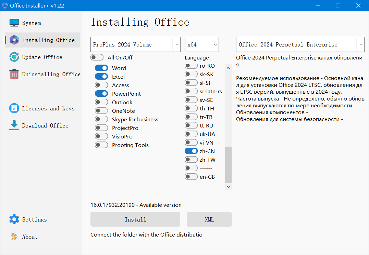369x255 pixels.
Task: Click the Download Office arrow icon
Action: tap(14, 125)
